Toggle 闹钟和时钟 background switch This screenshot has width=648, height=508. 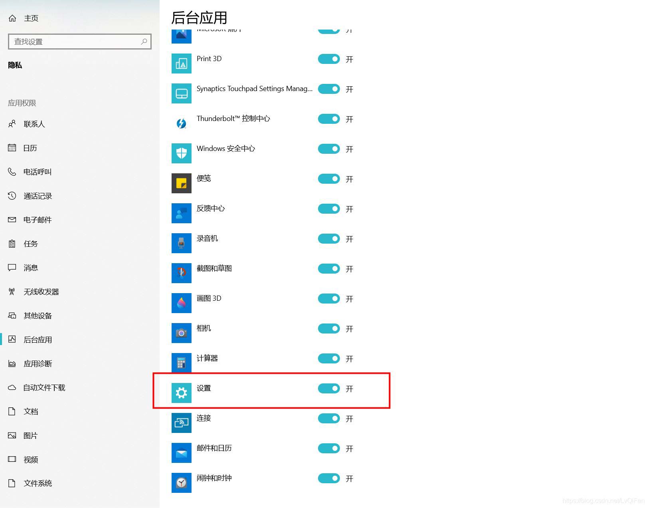329,478
